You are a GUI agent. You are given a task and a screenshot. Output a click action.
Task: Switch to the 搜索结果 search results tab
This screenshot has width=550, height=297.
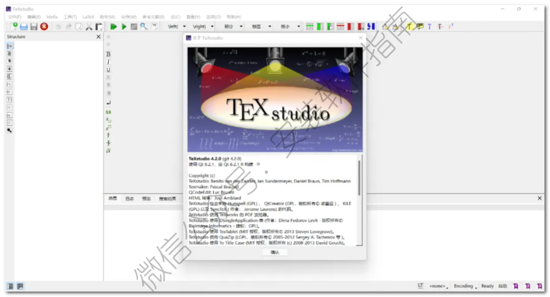168,199
